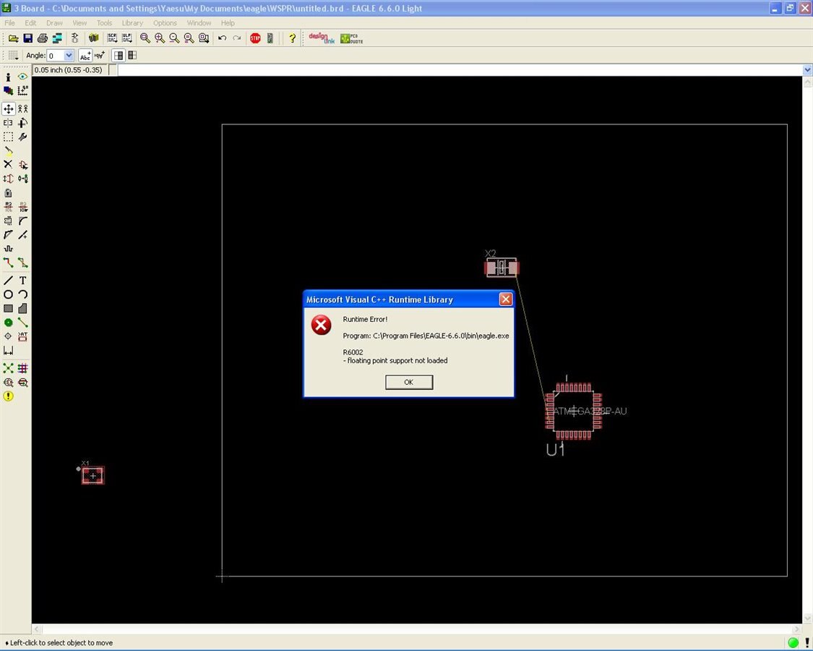The image size is (813, 651).
Task: Click the Zoom to fit icon
Action: tap(145, 38)
